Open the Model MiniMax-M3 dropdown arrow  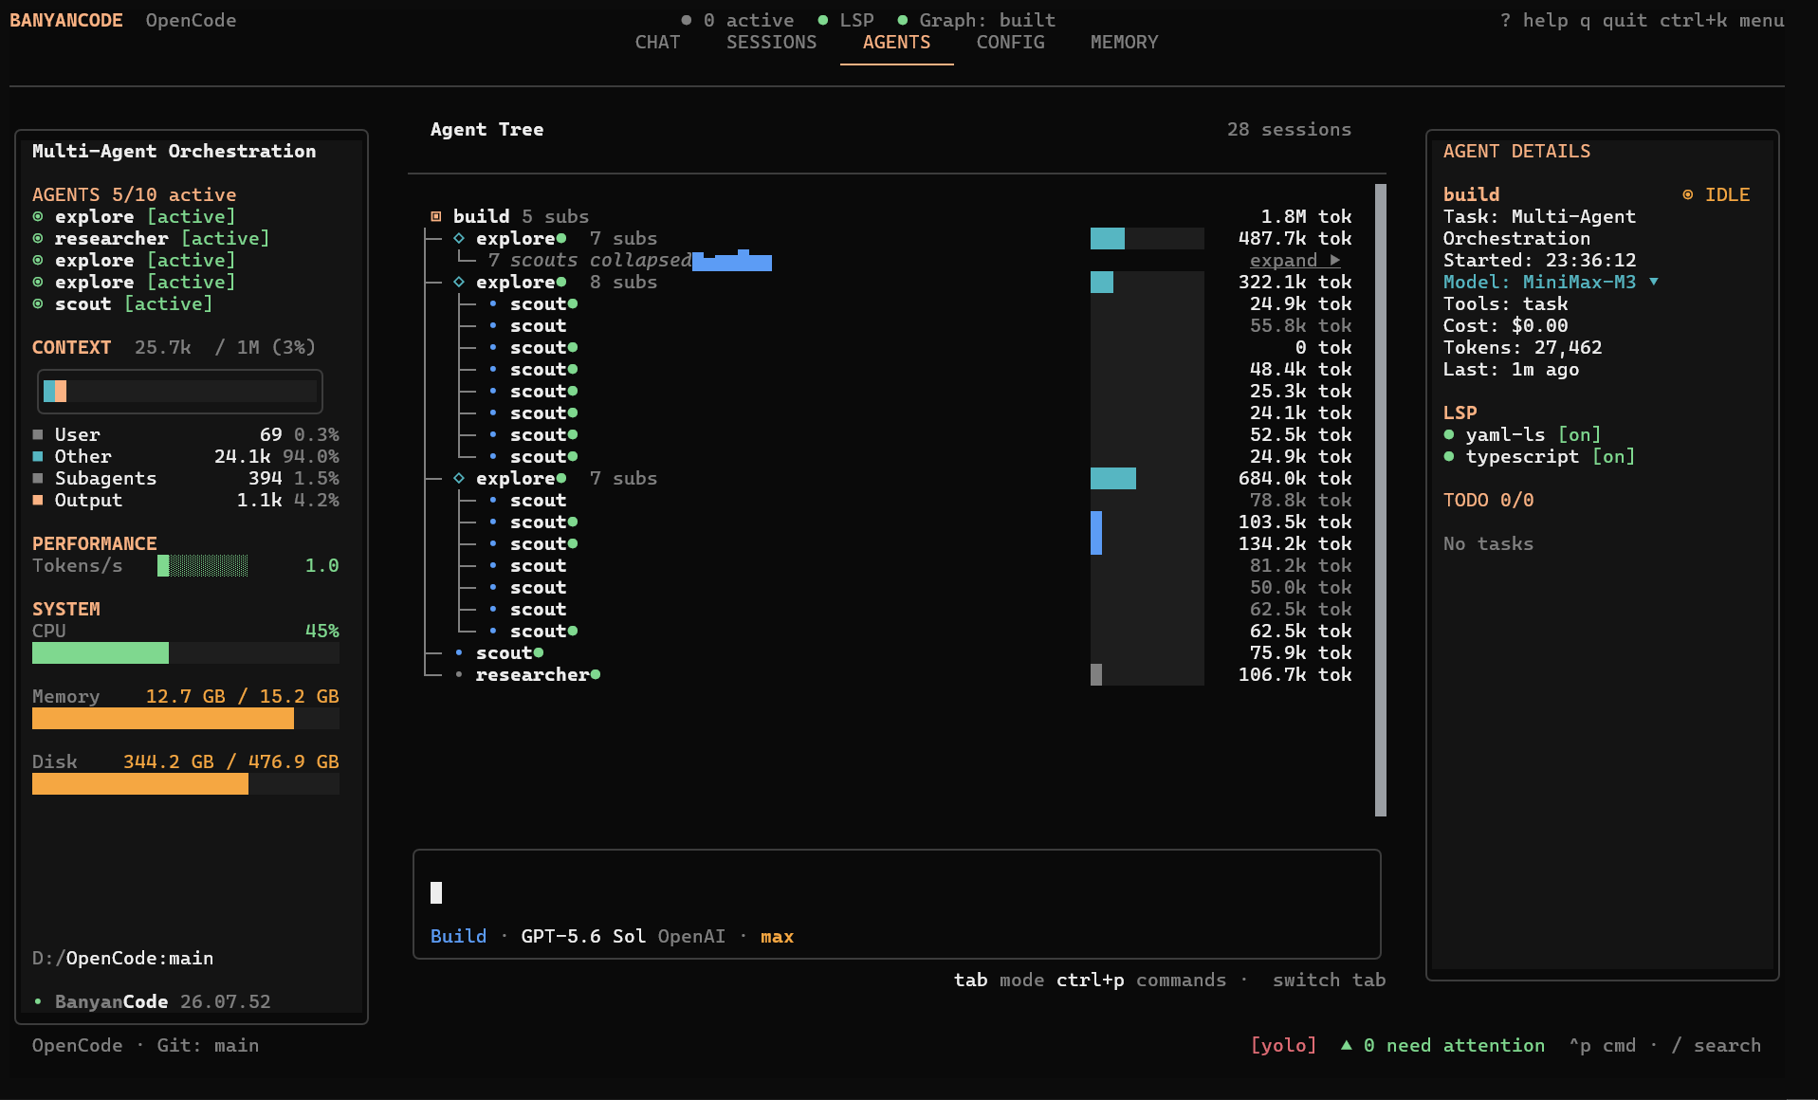pos(1654,282)
